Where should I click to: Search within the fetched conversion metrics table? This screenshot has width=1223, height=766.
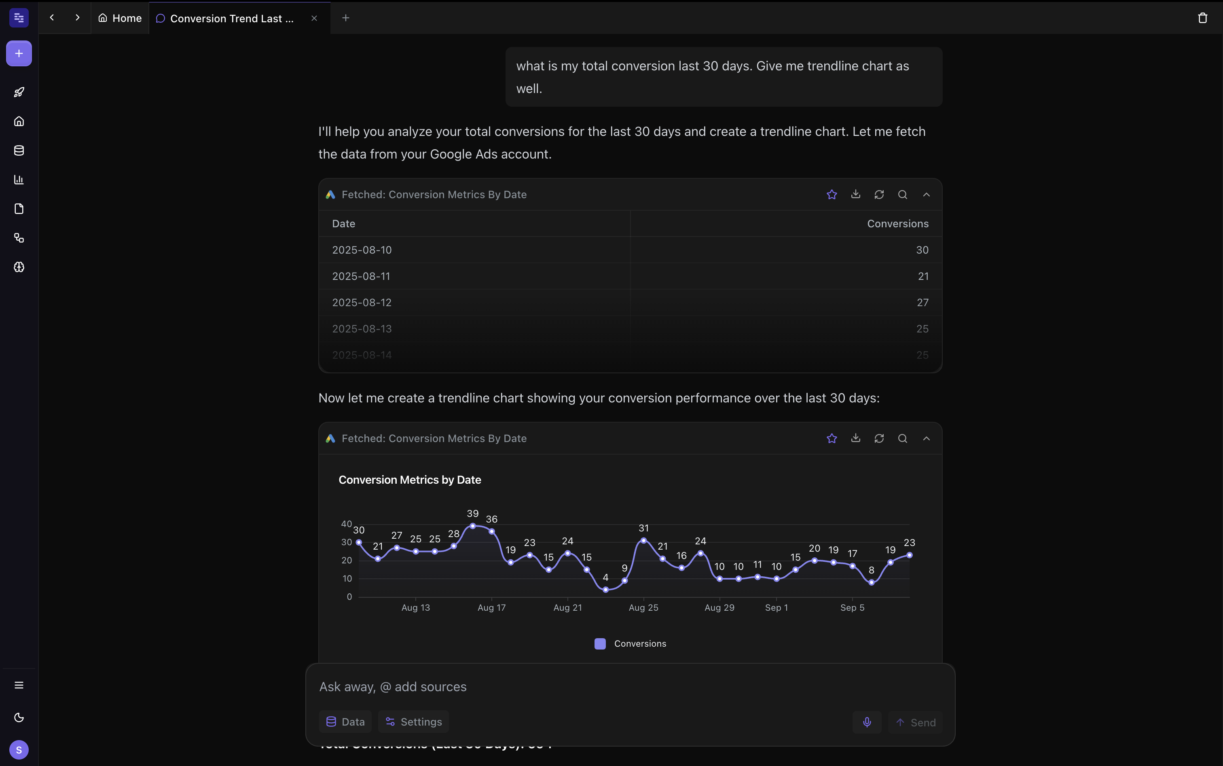pos(902,194)
